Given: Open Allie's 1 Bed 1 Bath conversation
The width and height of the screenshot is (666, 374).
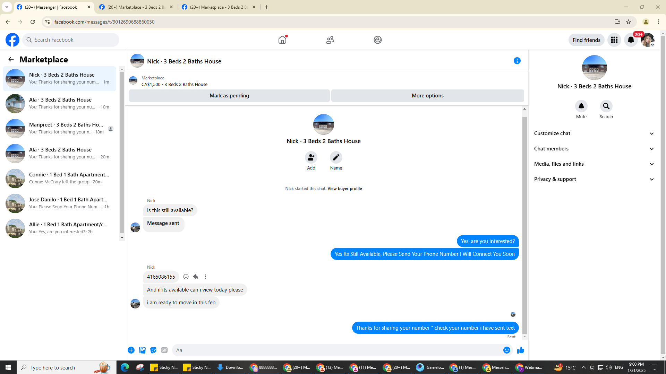Looking at the screenshot, I should 60,228.
